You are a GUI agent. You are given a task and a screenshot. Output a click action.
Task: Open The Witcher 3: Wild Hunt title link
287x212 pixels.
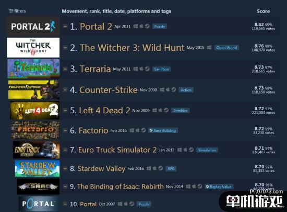tap(132, 48)
